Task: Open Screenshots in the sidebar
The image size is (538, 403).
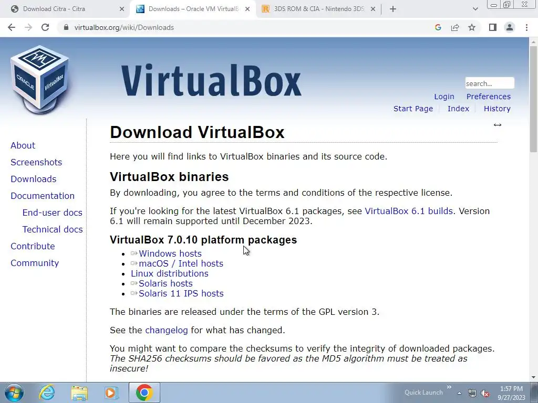Action: click(36, 162)
